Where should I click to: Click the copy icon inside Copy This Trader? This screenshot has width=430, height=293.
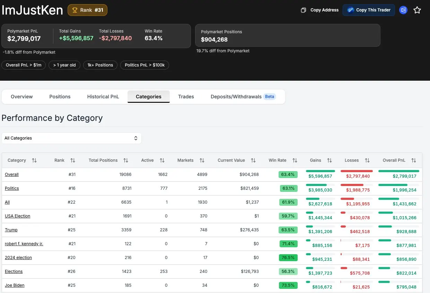350,10
